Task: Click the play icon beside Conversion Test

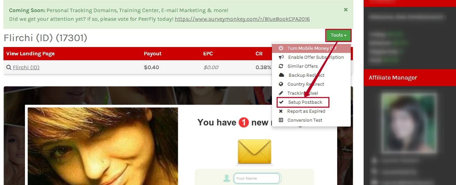Action: [x=281, y=120]
